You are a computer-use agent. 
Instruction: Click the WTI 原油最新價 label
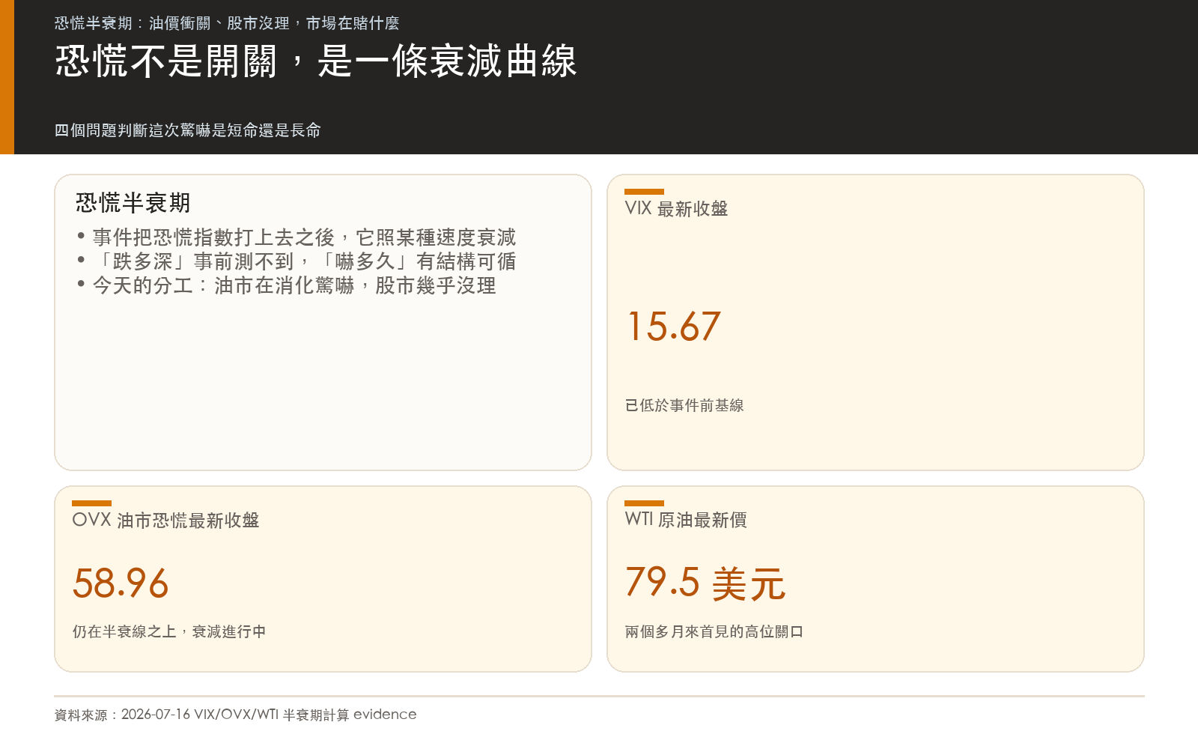(686, 521)
